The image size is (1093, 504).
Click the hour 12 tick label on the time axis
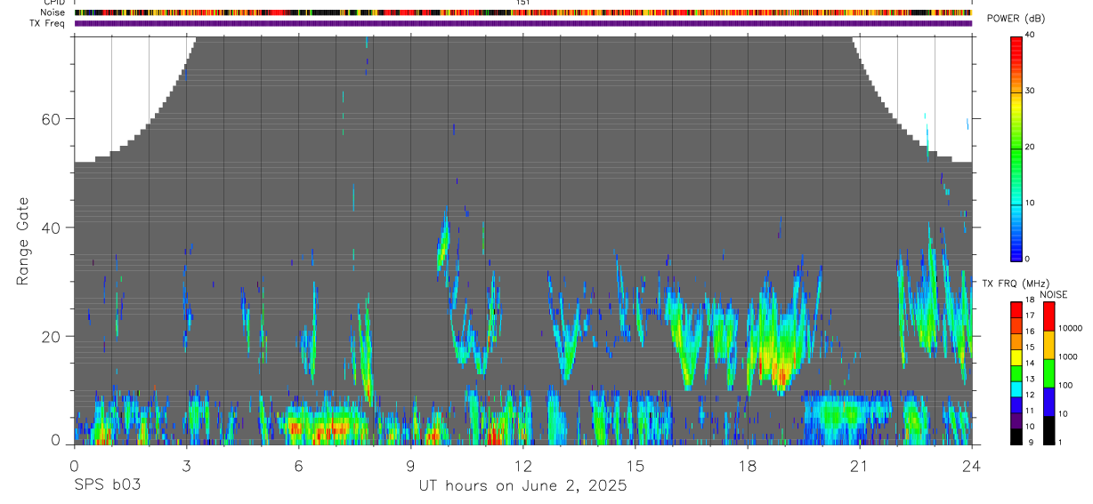tap(522, 466)
